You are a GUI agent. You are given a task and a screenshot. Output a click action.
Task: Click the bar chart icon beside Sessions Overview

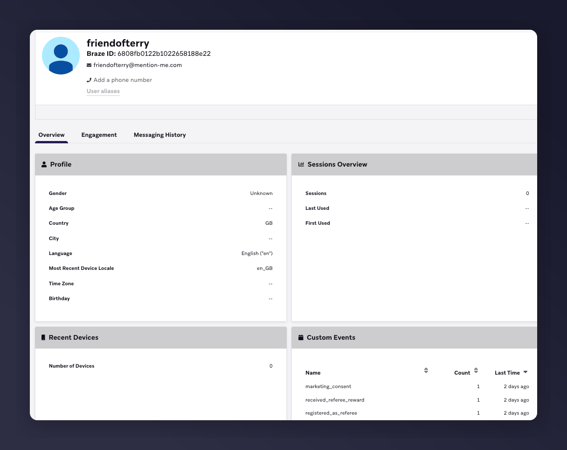(301, 164)
